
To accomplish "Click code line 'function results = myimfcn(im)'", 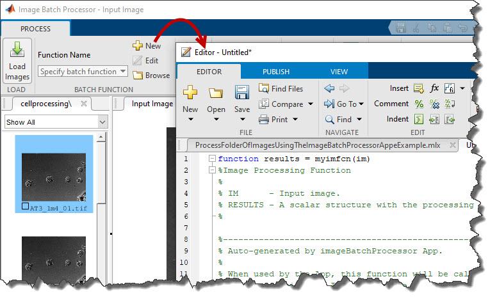I will click(x=294, y=159).
